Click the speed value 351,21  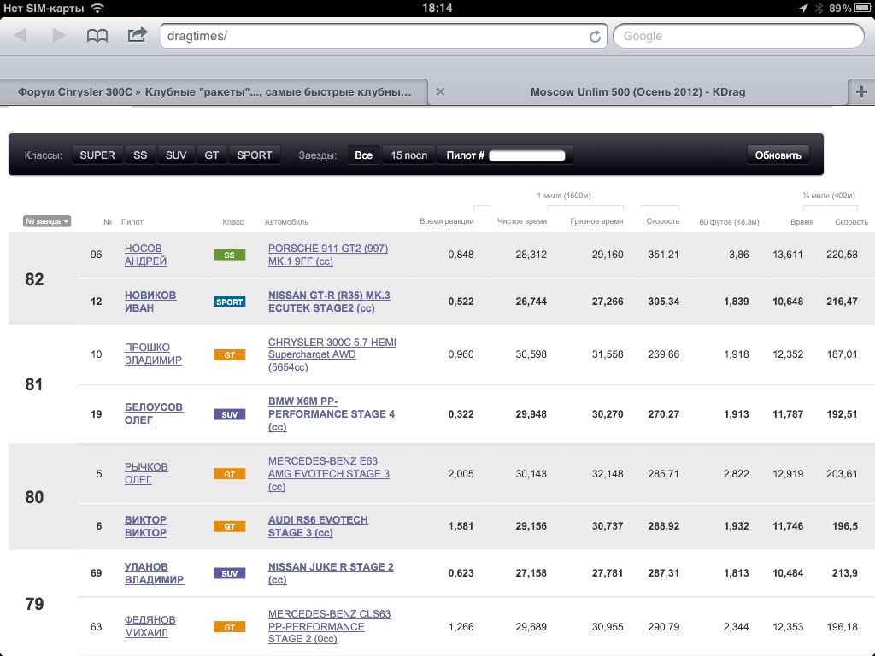(663, 255)
